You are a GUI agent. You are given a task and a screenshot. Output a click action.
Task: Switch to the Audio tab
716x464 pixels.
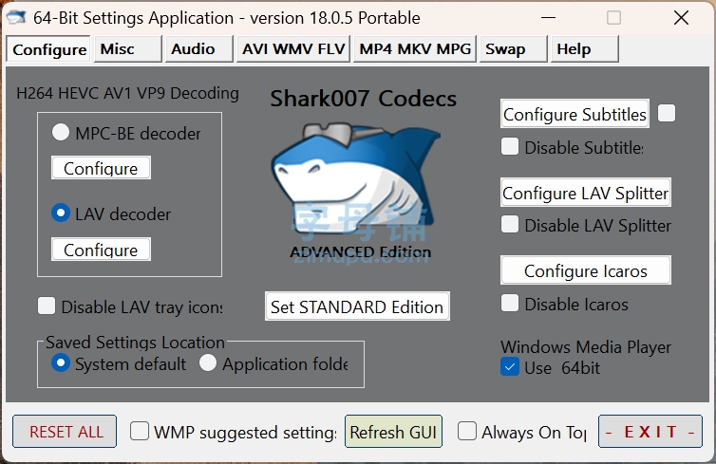[198, 48]
